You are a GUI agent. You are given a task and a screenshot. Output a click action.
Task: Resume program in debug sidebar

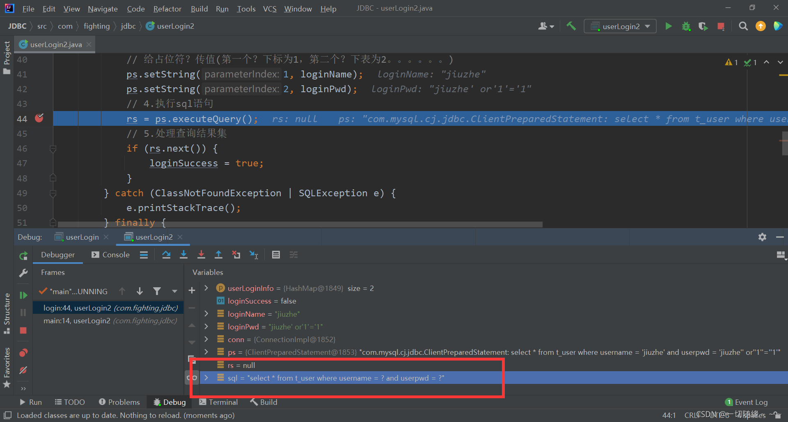(x=23, y=295)
